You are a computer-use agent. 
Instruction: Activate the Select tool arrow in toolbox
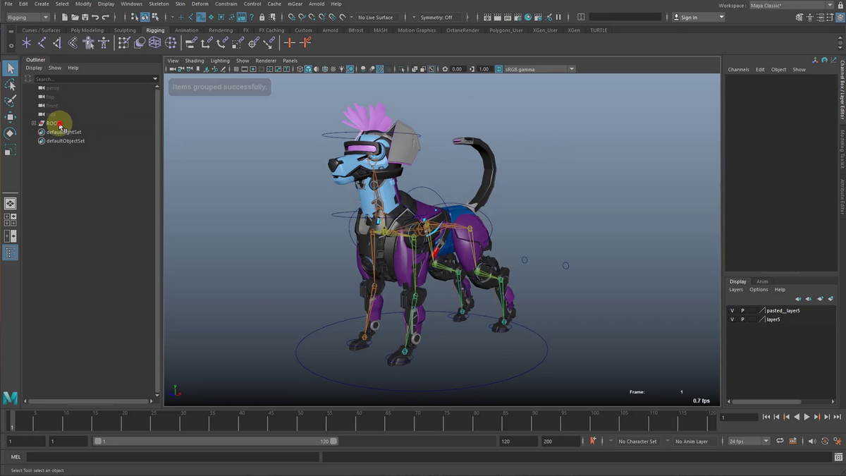[10, 68]
